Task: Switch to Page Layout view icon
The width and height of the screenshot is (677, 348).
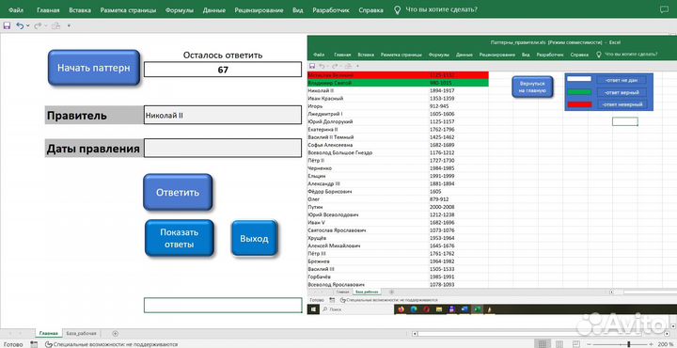Action: coord(559,344)
